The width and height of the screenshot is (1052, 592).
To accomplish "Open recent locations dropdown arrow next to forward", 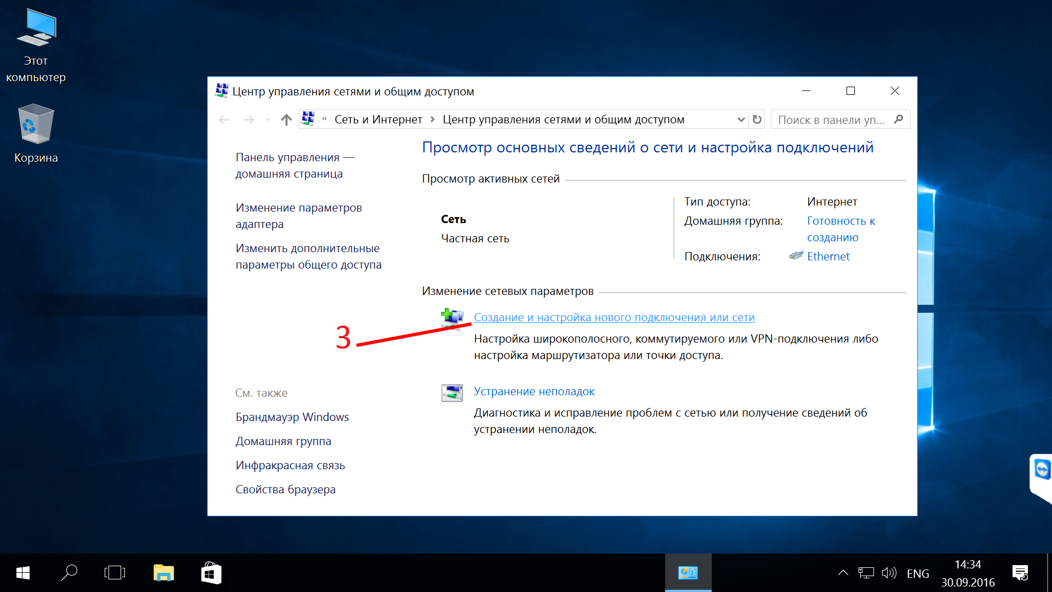I will (x=268, y=119).
